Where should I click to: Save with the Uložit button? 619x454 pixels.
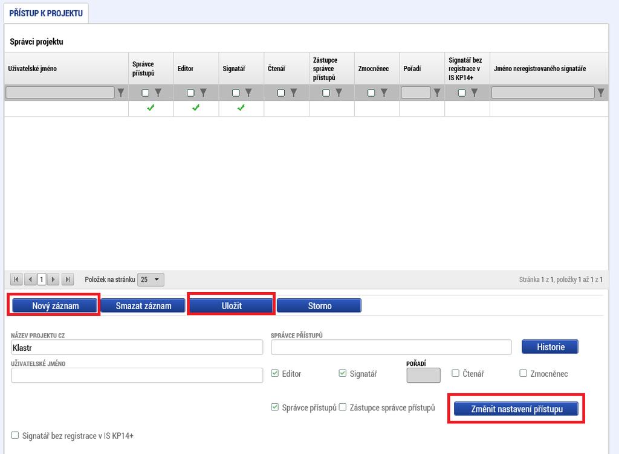(x=232, y=306)
